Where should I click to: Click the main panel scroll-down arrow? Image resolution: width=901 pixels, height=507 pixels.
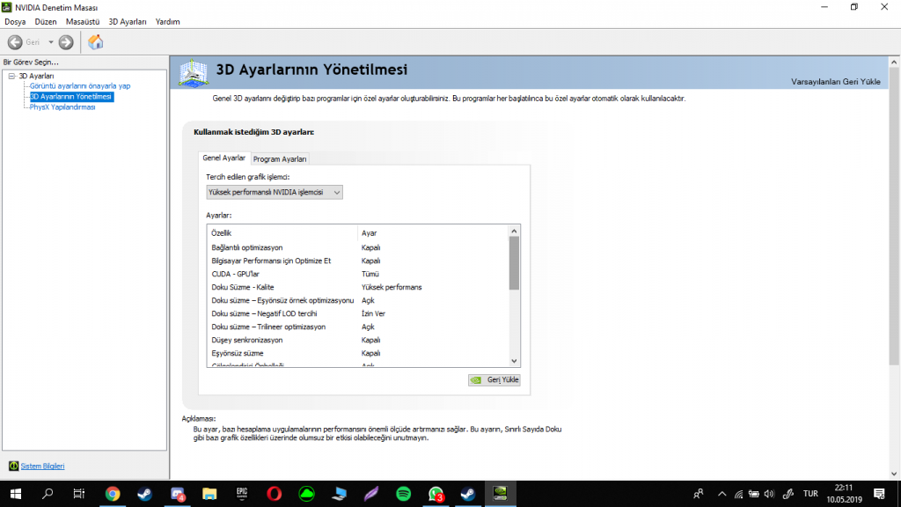(x=894, y=474)
